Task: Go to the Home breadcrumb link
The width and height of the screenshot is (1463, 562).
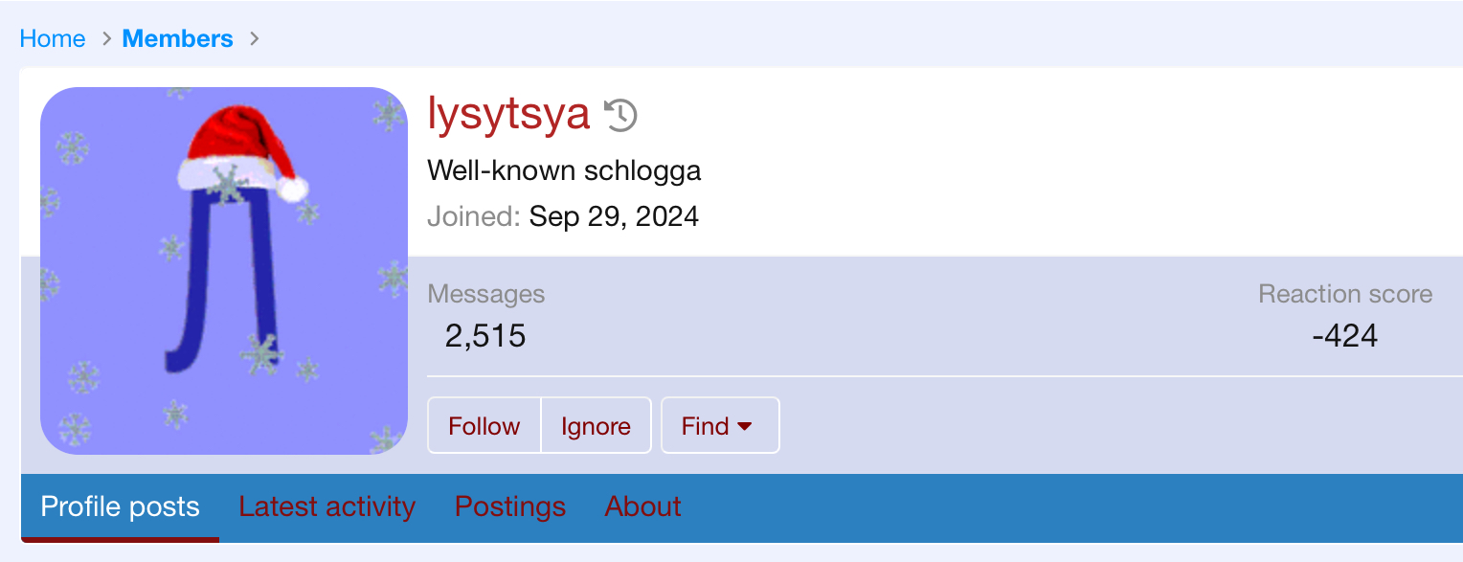Action: tap(53, 39)
